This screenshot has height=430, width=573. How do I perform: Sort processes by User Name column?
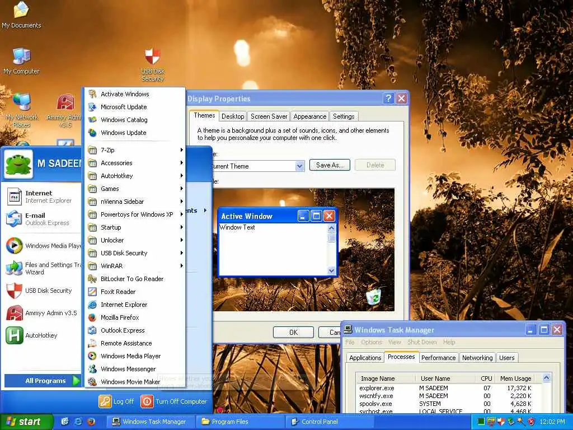pyautogui.click(x=445, y=378)
